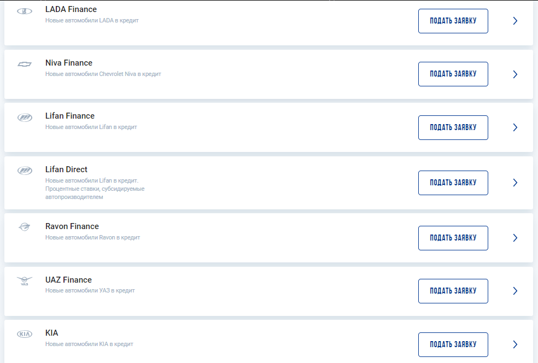Image resolution: width=538 pixels, height=363 pixels.
Task: Open the Ravon Finance title link
Action: [x=72, y=226]
